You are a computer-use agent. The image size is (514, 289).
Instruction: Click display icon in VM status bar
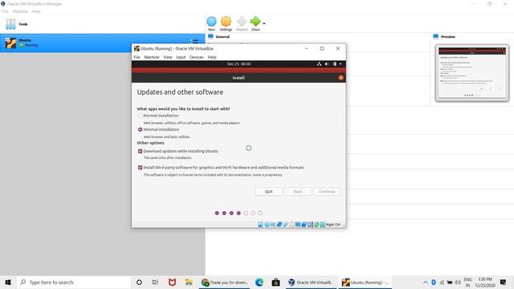(298, 225)
